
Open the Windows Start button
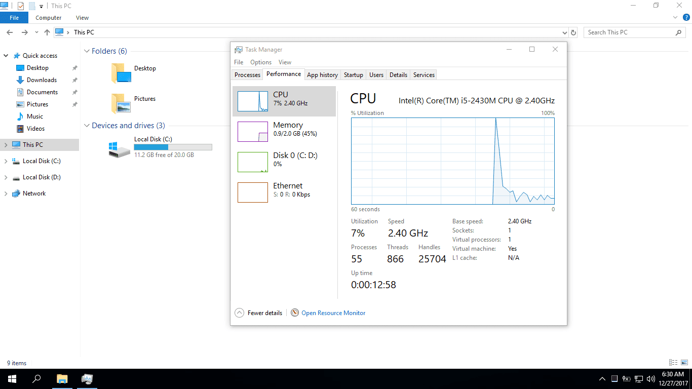[x=12, y=379]
